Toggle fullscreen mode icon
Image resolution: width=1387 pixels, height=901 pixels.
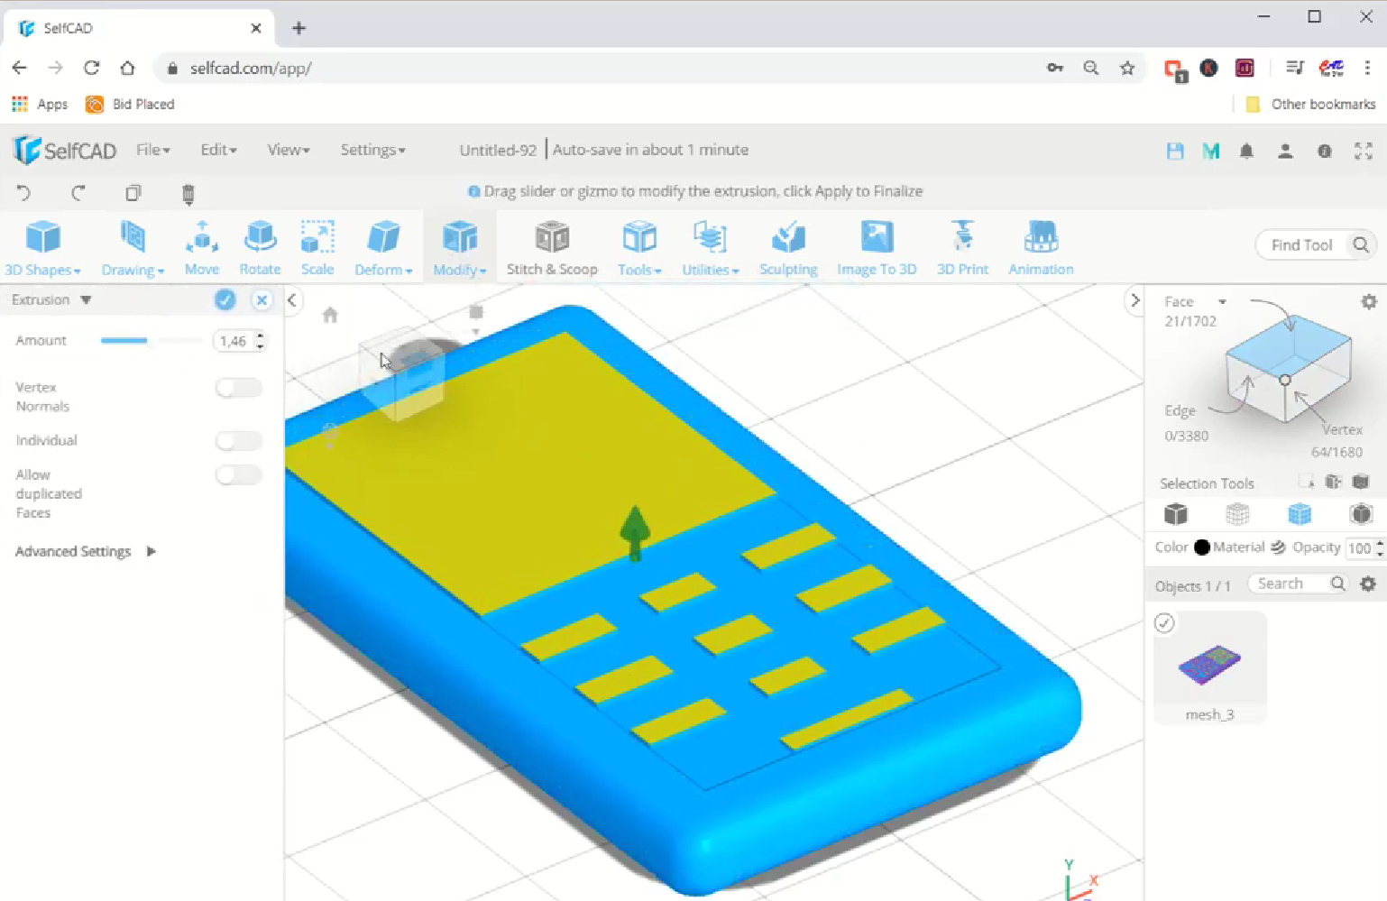click(x=1364, y=151)
